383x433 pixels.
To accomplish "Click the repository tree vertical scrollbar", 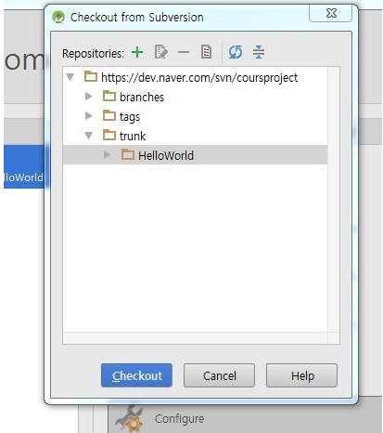I will [x=334, y=199].
